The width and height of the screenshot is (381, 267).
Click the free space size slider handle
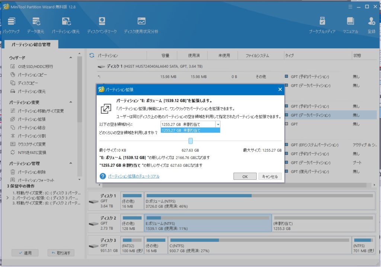190,141
